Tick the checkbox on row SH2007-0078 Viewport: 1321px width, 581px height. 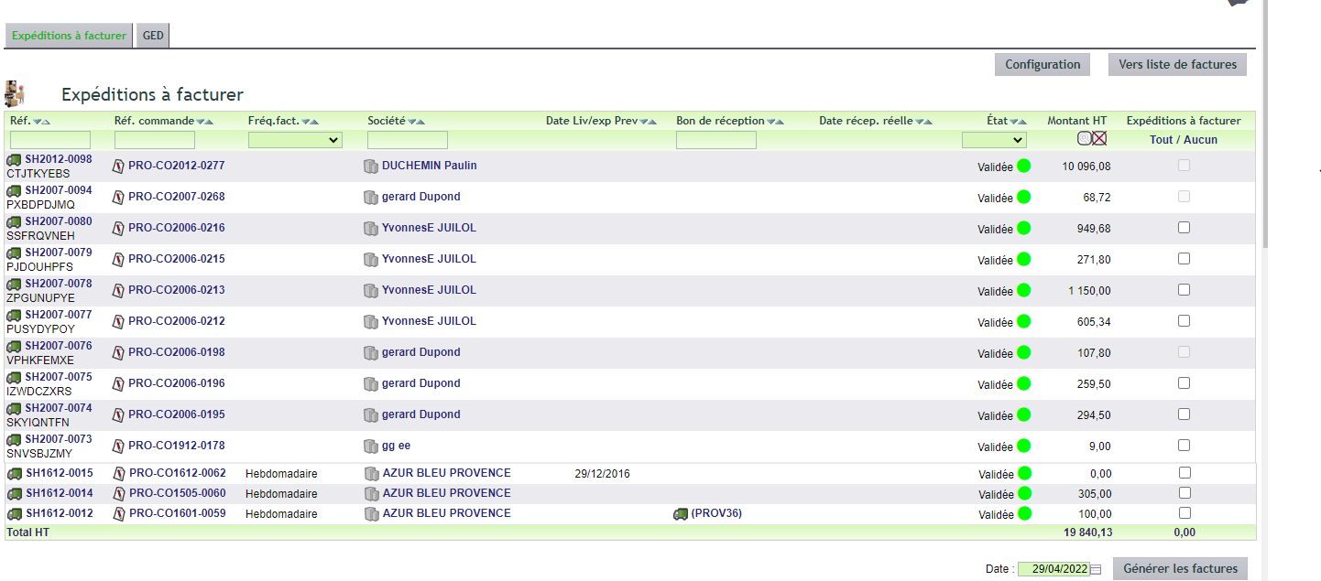pos(1184,290)
